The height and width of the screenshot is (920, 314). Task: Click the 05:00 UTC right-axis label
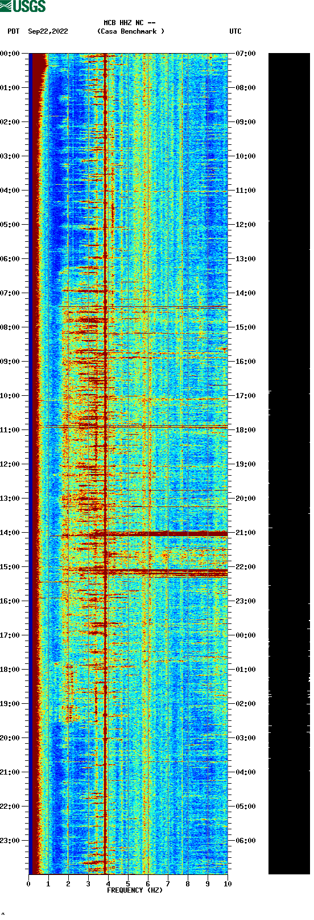click(246, 806)
